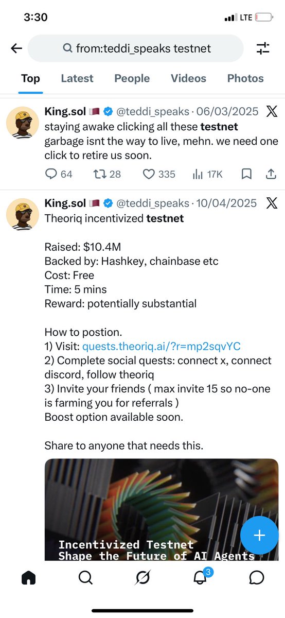The height and width of the screenshot is (618, 285).
Task: Open the Videos tab
Action: pyautogui.click(x=188, y=78)
